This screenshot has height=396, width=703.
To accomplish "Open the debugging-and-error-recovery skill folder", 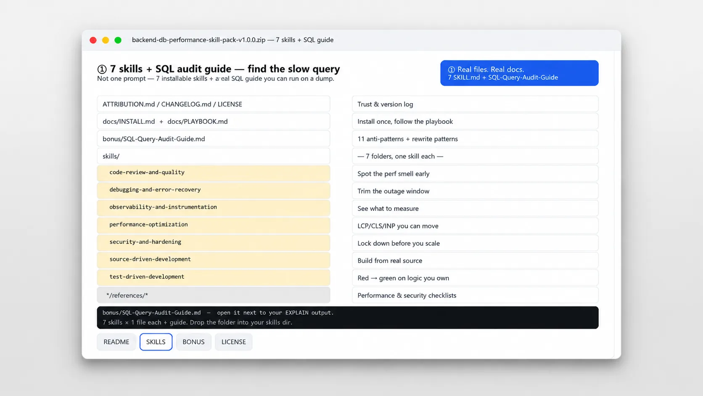I will [214, 190].
